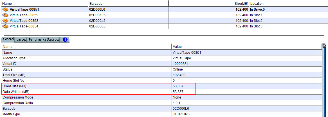Sort tapes by the Name column header
The height and width of the screenshot is (117, 328).
(x=44, y=4)
